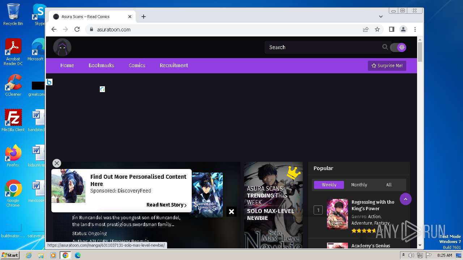This screenshot has height=260, width=463.
Task: Click File Explorer taskbar icon
Action: [41, 255]
